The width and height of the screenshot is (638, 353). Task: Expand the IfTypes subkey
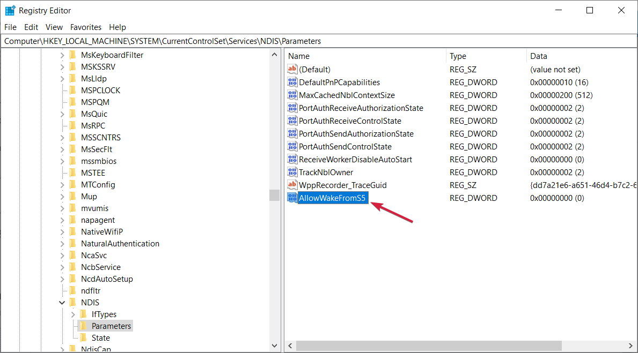(x=73, y=314)
